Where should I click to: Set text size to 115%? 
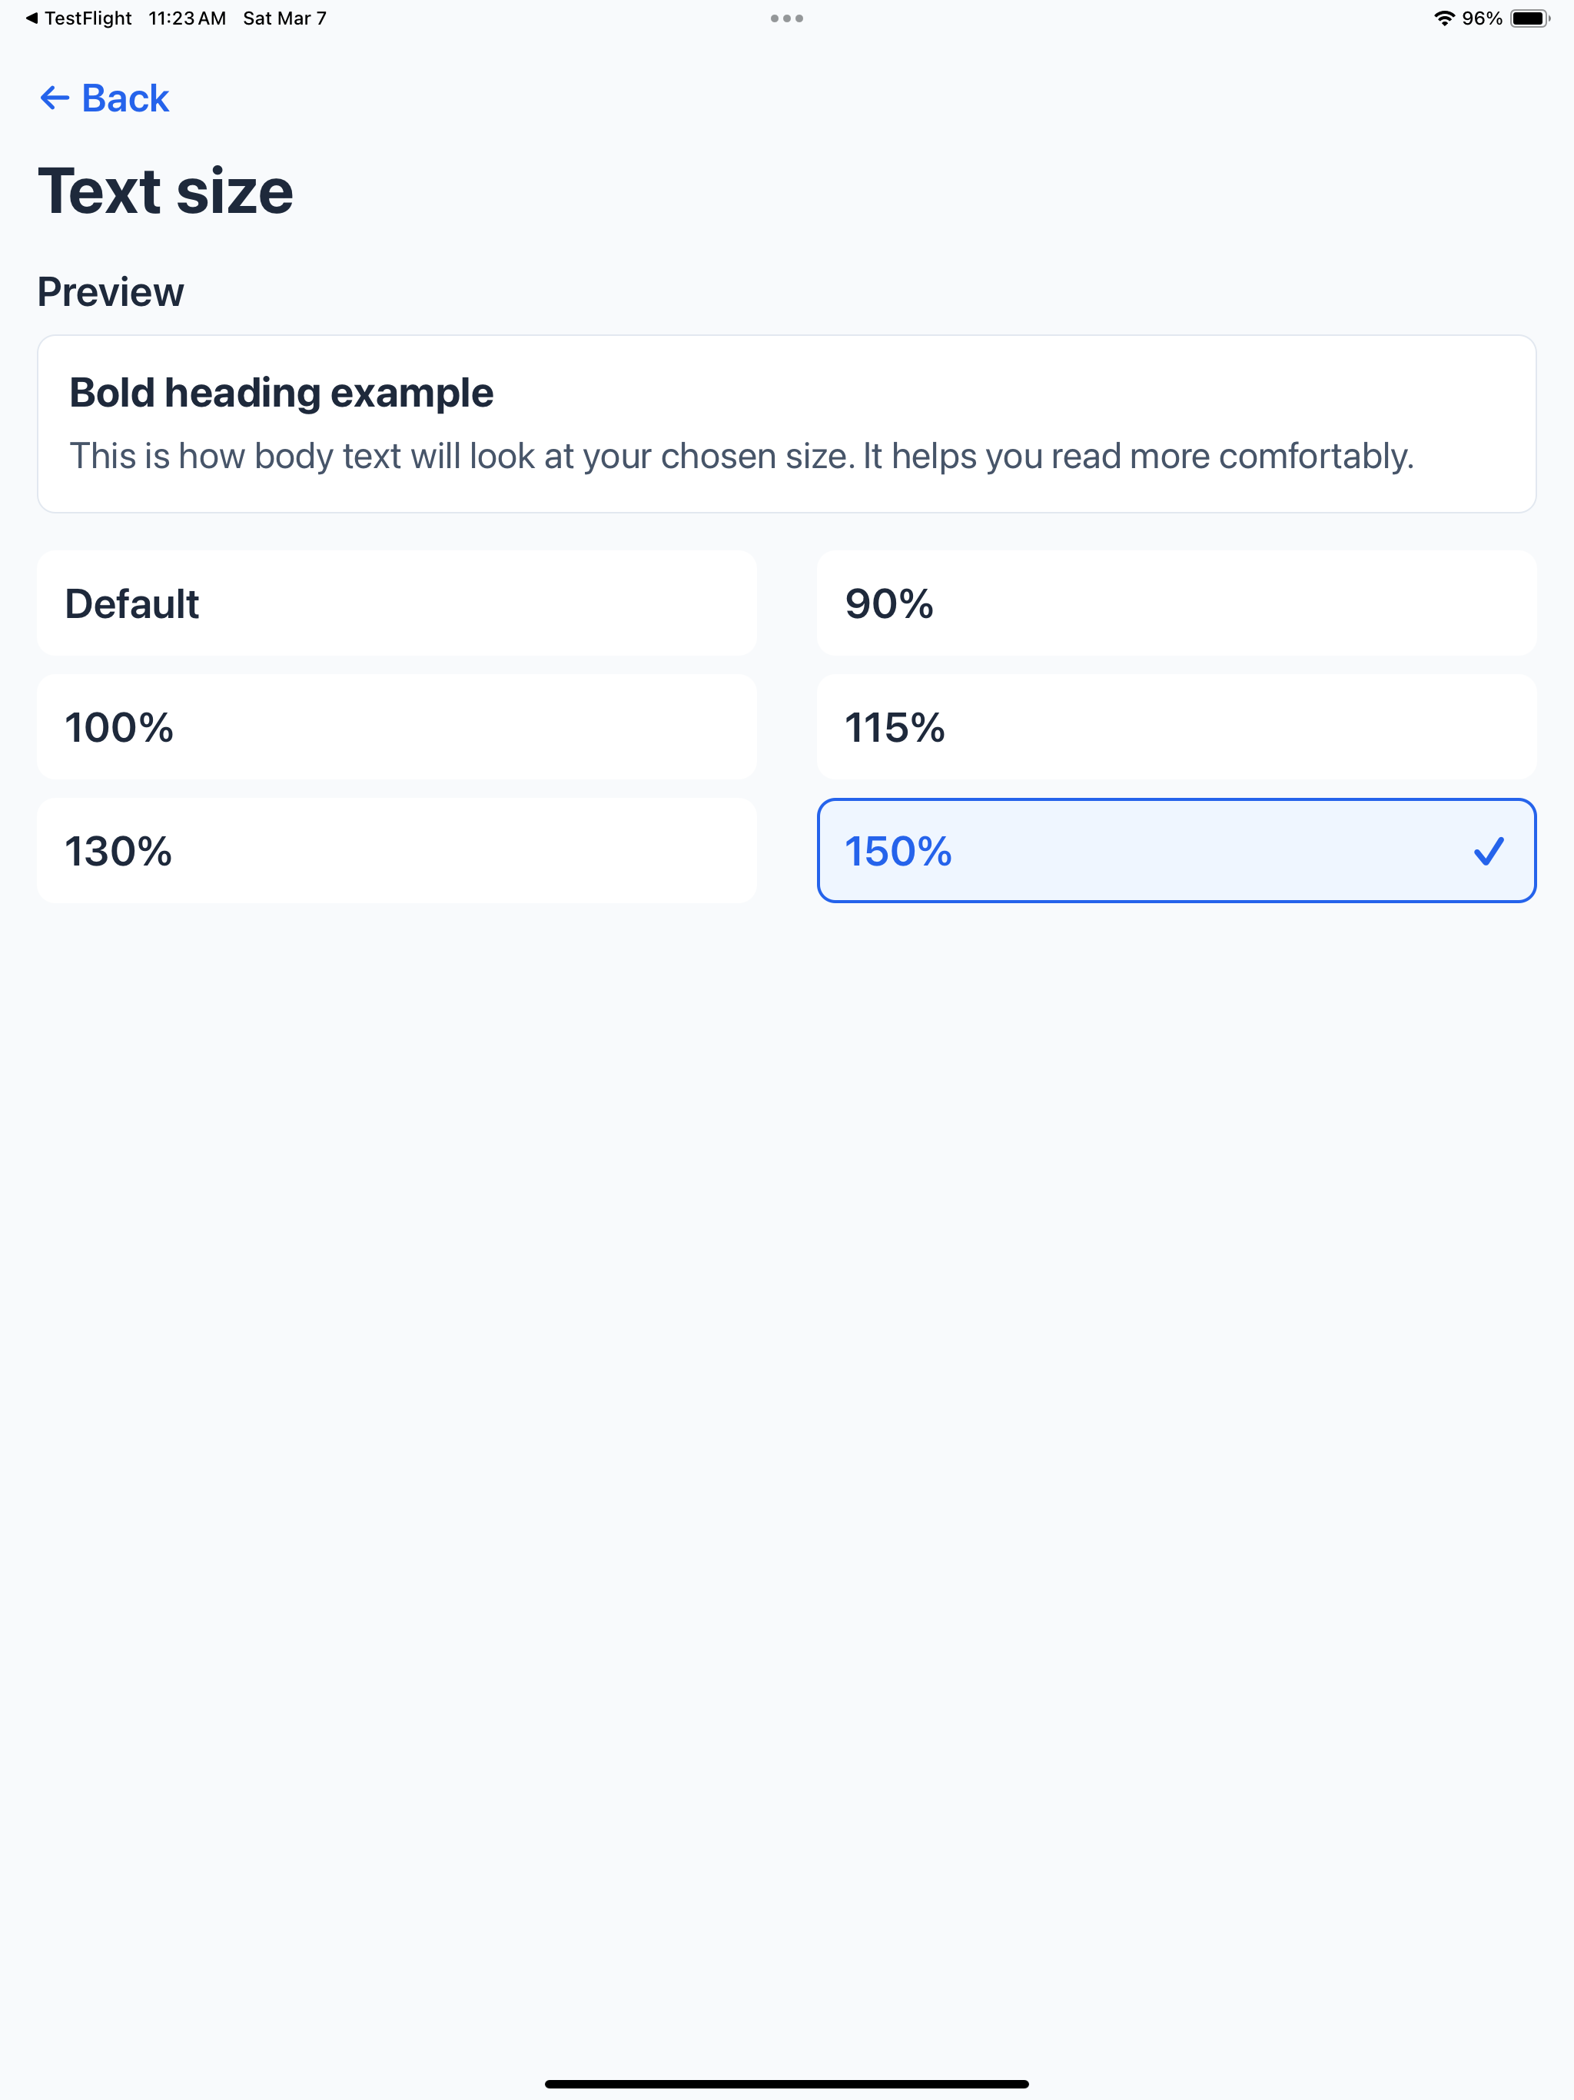click(x=1176, y=727)
